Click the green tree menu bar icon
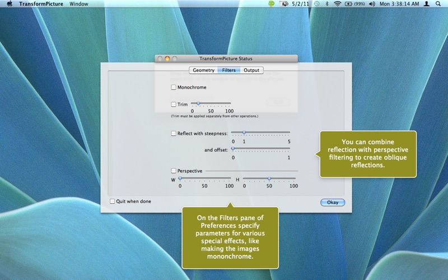Viewport: 448px width, 280px height. tap(271, 4)
